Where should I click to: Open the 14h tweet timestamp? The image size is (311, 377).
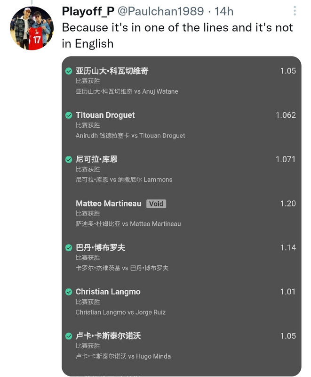(223, 11)
